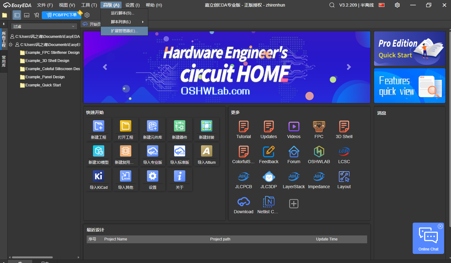Open the 文件 (F) menu
Image resolution: width=451 pixels, height=263 pixels.
tap(45, 5)
